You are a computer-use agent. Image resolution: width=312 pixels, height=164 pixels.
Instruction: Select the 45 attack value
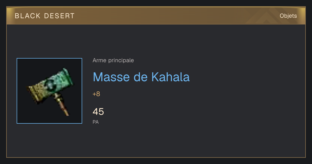click(x=98, y=112)
